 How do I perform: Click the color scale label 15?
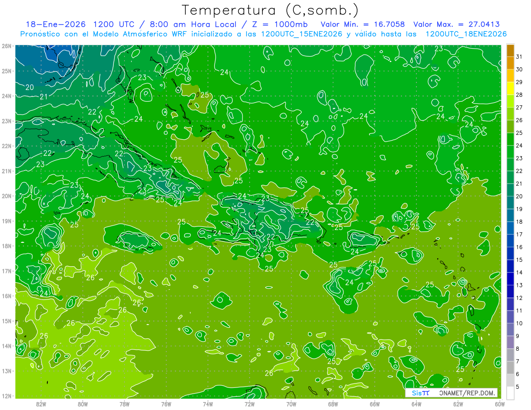point(519,260)
